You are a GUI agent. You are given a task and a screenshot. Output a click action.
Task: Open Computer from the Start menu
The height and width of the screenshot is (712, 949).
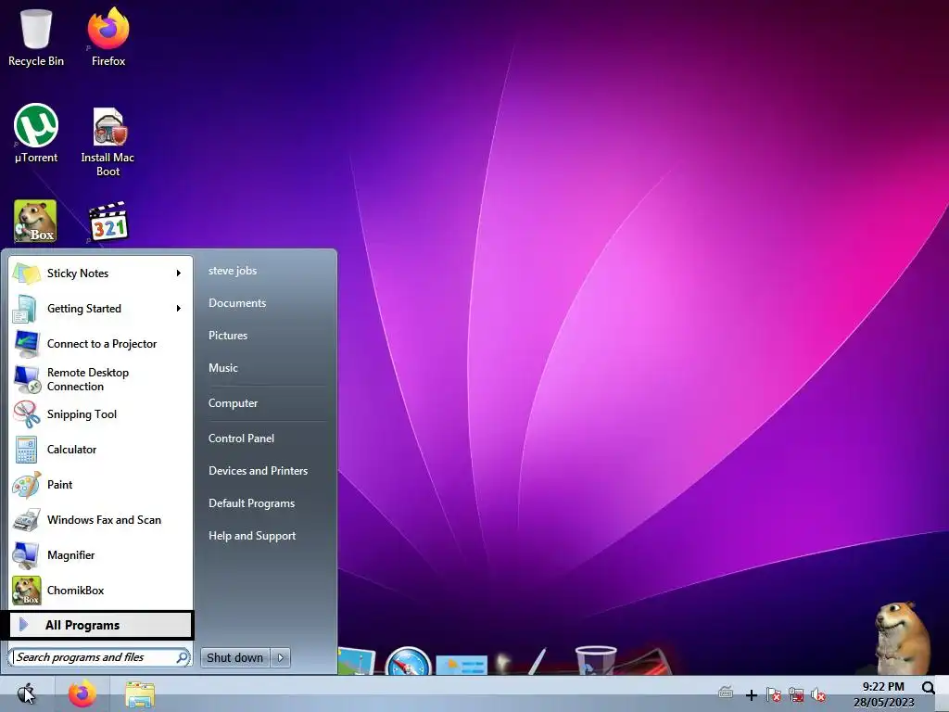233,403
